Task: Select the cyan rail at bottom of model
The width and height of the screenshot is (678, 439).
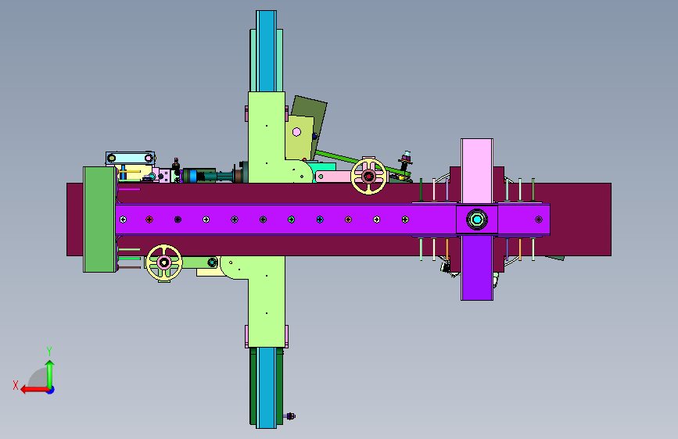Action: (x=266, y=388)
